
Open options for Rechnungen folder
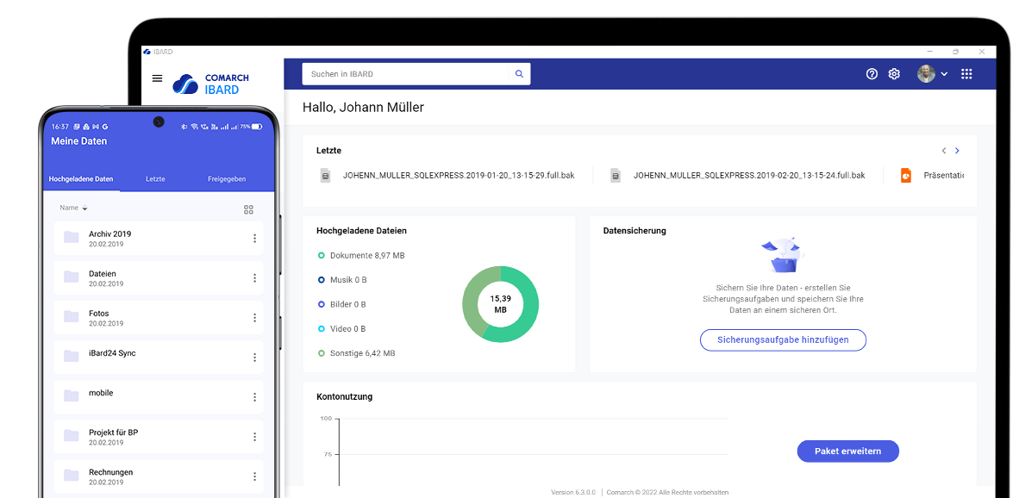[x=255, y=476]
